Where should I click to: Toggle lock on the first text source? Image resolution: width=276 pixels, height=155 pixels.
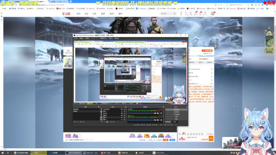pos(124,109)
